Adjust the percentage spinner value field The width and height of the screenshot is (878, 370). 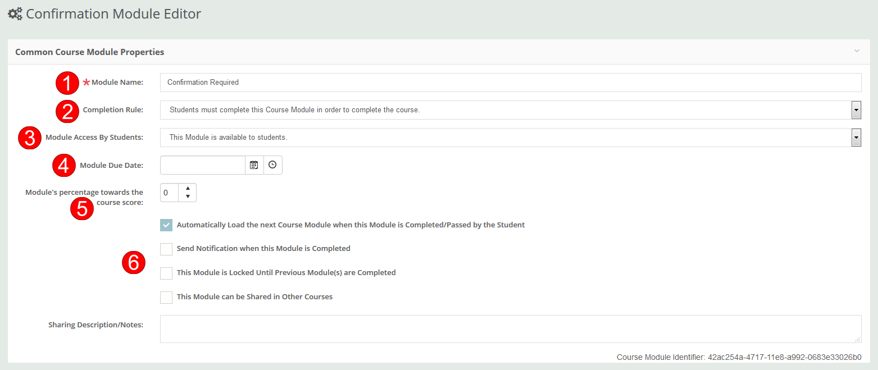[169, 192]
